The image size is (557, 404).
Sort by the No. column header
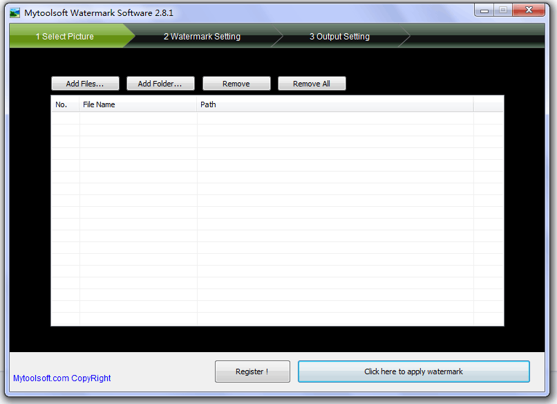tap(66, 104)
